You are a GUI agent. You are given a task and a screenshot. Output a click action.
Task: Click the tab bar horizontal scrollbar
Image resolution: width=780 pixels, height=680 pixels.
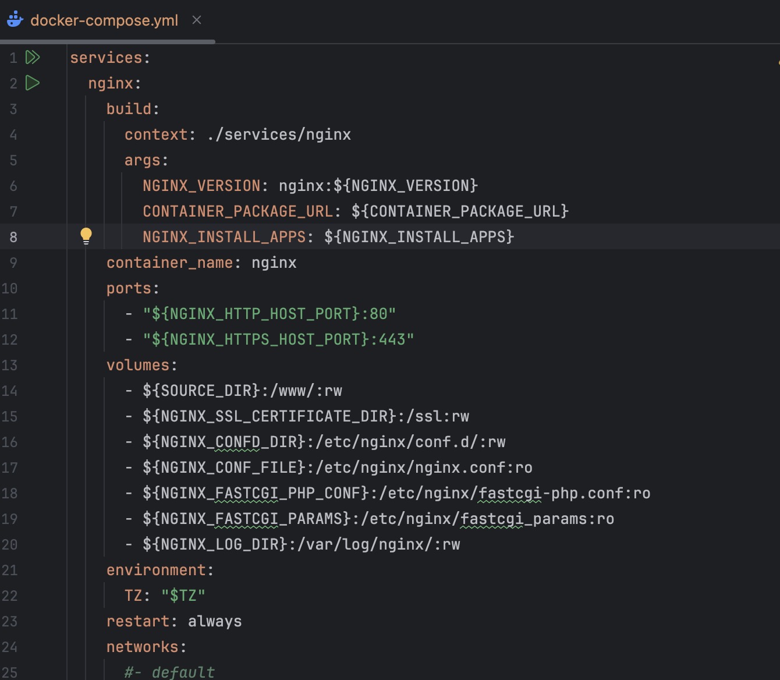(x=108, y=41)
